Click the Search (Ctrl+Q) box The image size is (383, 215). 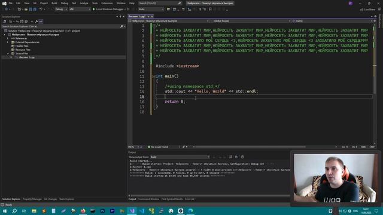[160, 3]
